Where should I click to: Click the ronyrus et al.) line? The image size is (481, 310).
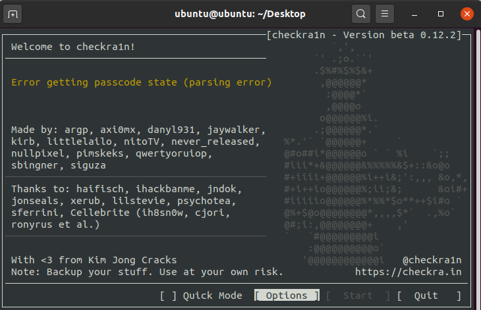(x=55, y=224)
